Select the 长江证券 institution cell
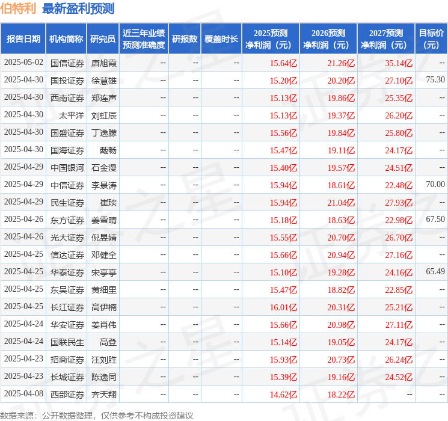 [67, 307]
